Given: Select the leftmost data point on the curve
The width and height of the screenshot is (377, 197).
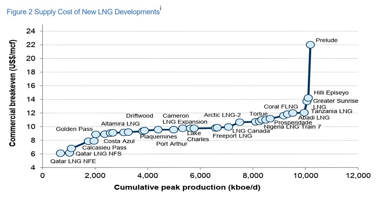Looking at the screenshot, I should tap(61, 153).
